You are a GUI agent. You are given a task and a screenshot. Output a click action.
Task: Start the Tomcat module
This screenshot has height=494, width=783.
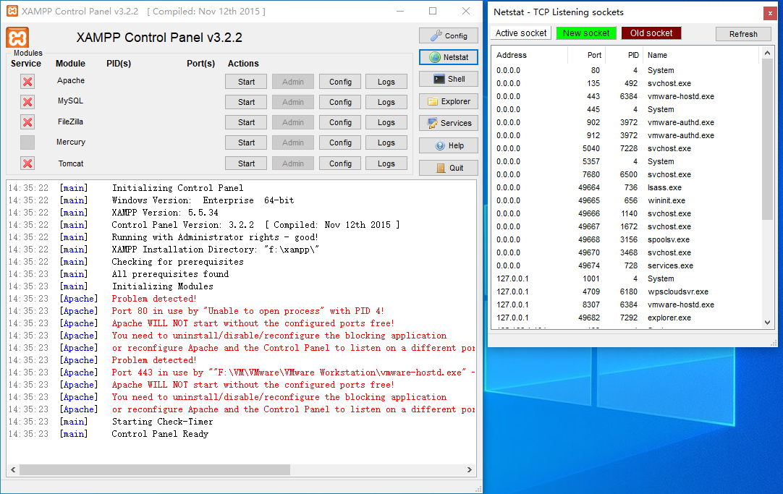coord(246,163)
